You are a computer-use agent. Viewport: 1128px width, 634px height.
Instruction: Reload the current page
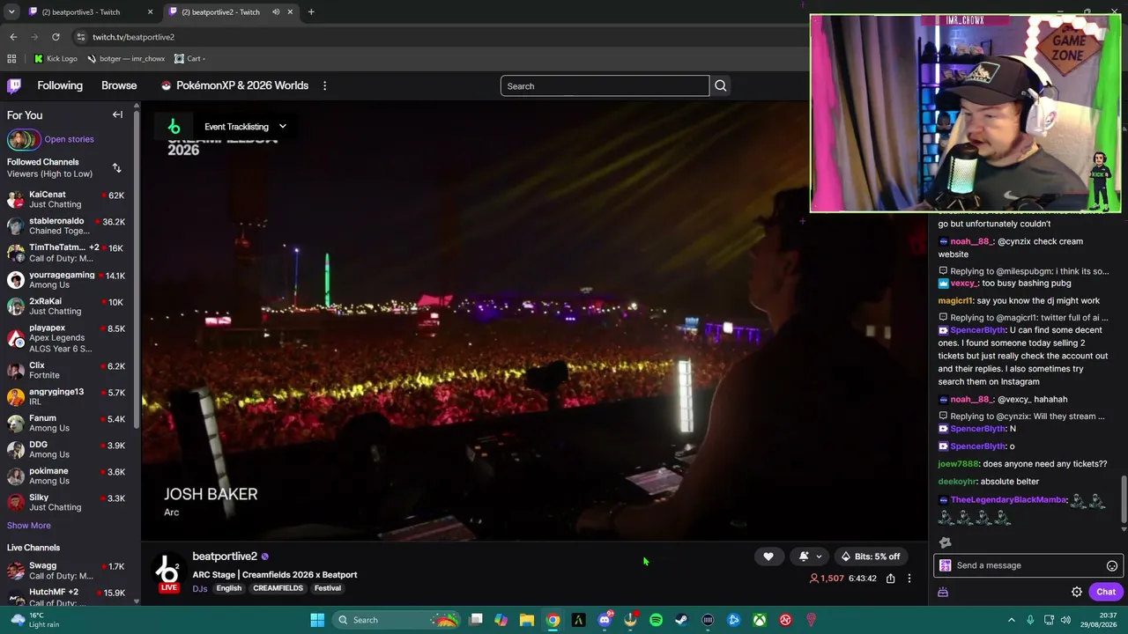click(x=56, y=37)
